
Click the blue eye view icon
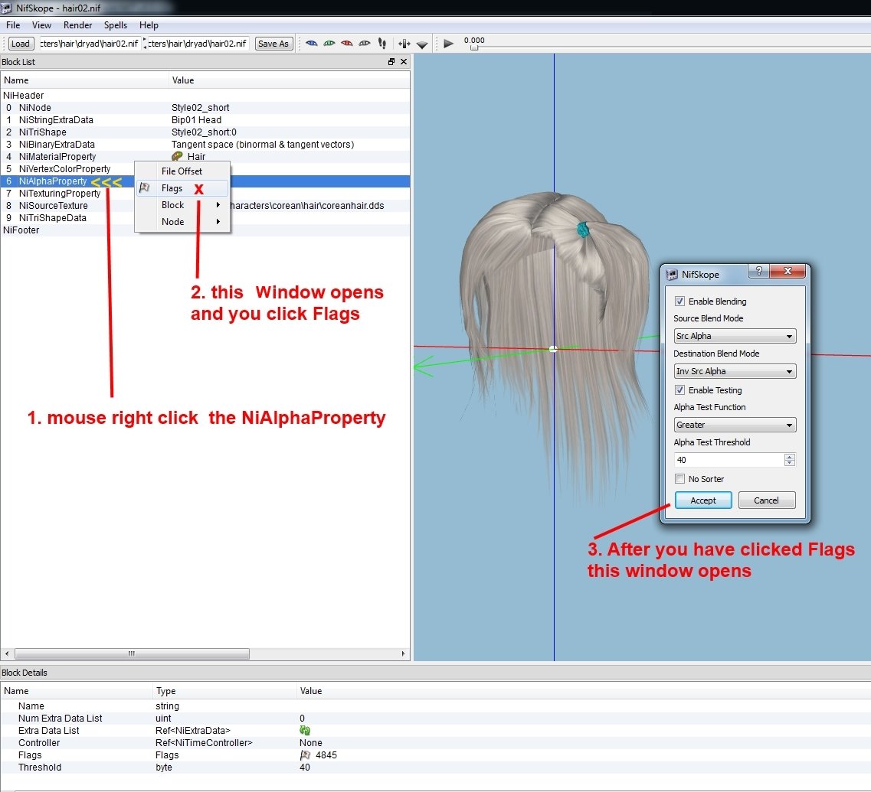[312, 44]
